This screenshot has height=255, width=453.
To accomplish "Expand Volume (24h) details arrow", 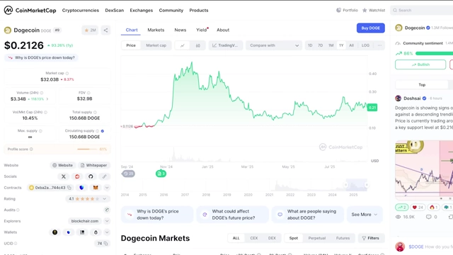I will pyautogui.click(x=47, y=99).
